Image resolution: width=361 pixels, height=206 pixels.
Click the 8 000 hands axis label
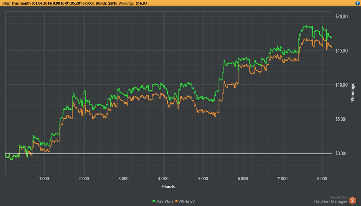pos(322,179)
